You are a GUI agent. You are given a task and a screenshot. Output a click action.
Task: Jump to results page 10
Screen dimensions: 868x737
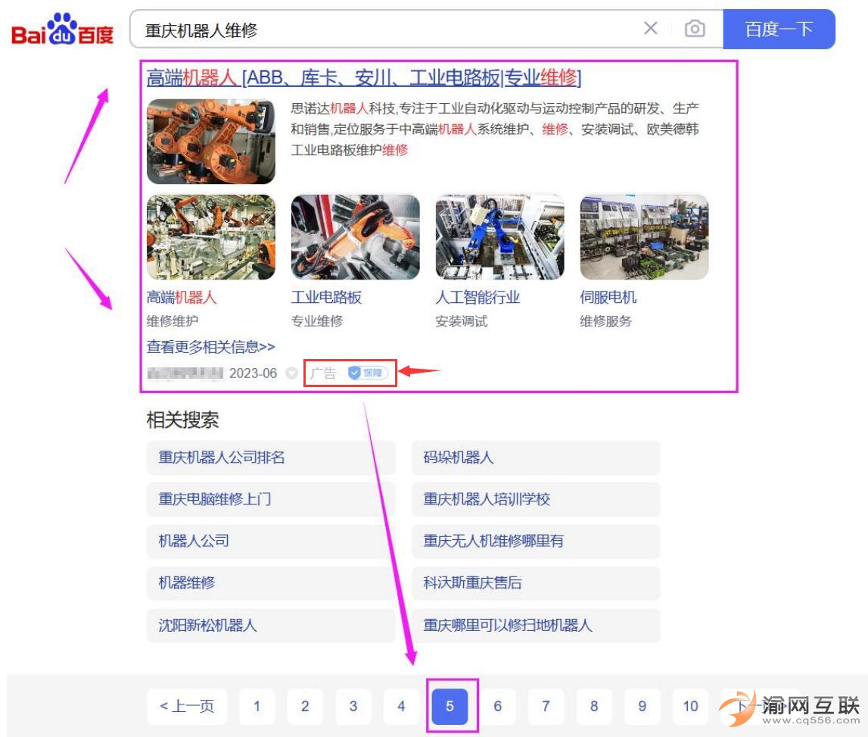(x=690, y=707)
